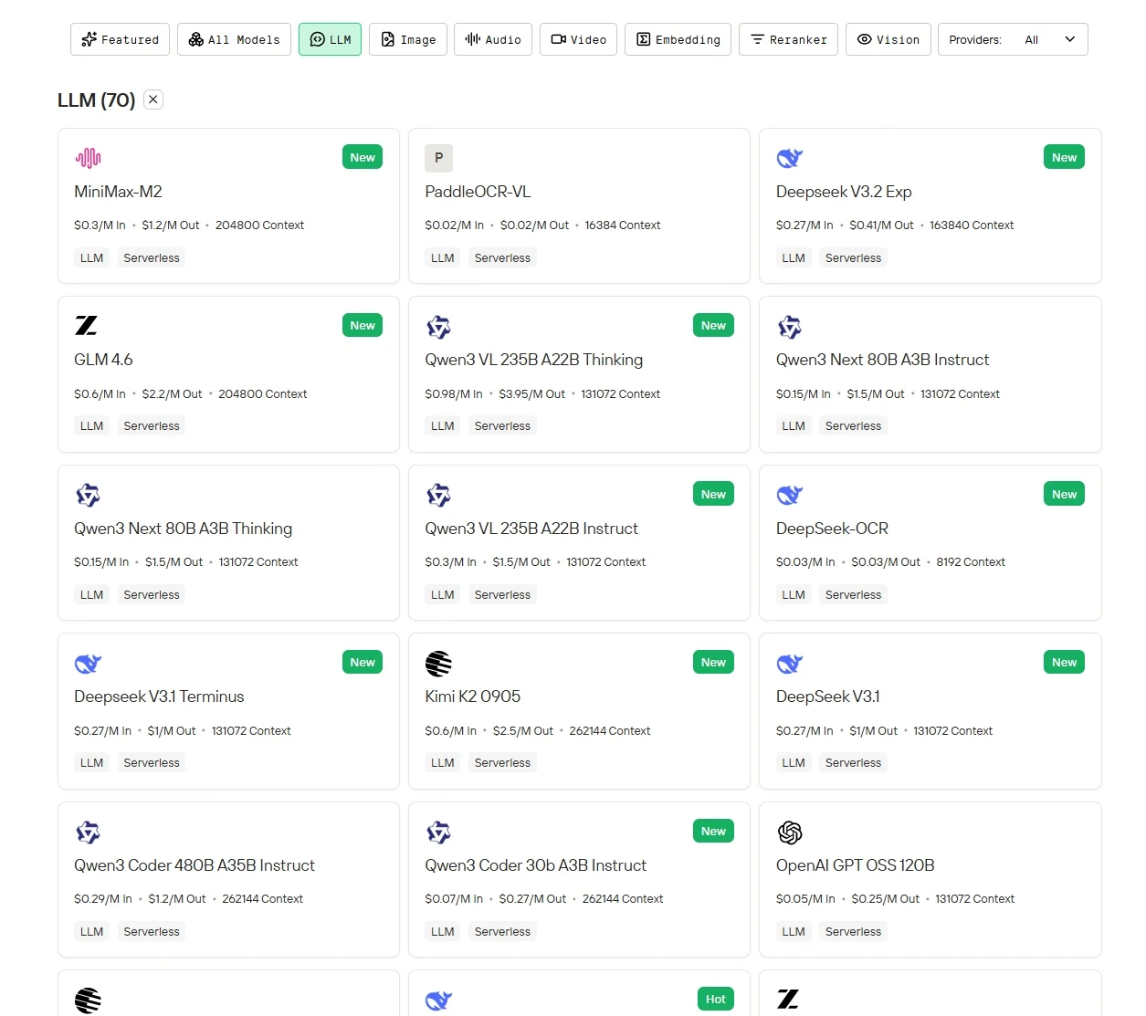
Task: Open the Qwen3 VL 235B A22B Instruct title
Action: [x=531, y=529]
